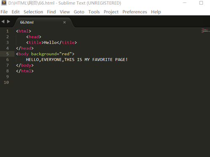Open the File menu
Viewport: 210px width, 157px height.
tap(4, 12)
